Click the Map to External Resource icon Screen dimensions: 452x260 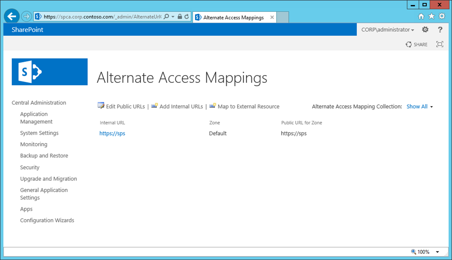tap(213, 106)
